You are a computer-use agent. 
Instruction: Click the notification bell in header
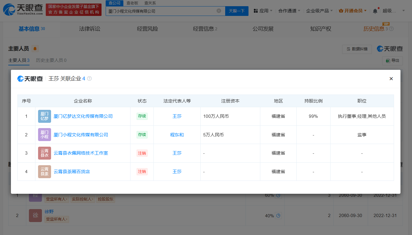pyautogui.click(x=375, y=11)
